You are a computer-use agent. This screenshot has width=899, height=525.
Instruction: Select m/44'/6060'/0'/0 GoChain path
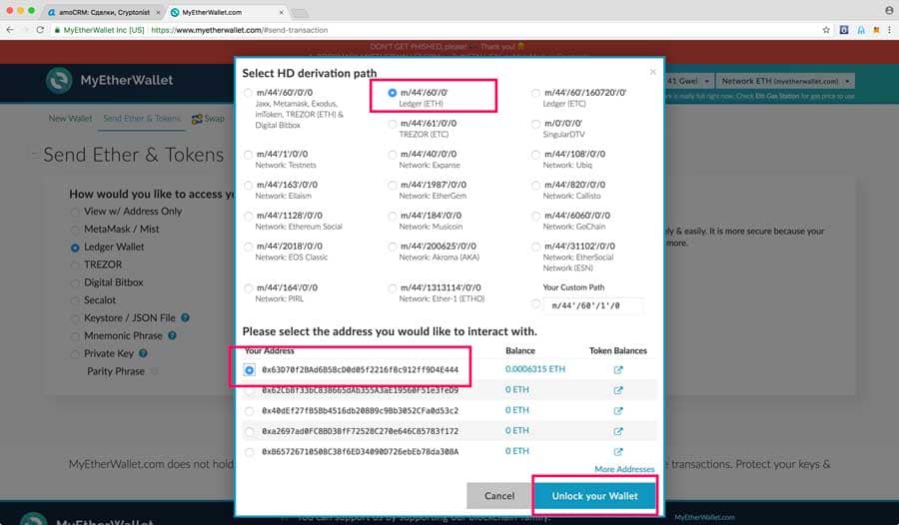[535, 216]
